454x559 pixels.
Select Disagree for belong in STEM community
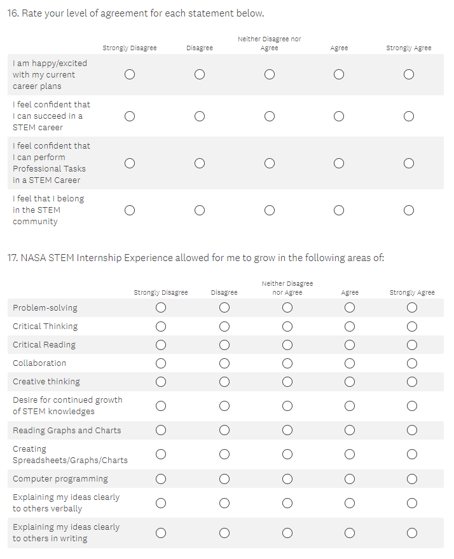(200, 210)
